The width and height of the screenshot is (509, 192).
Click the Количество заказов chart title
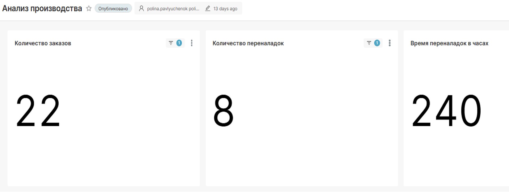tap(43, 43)
